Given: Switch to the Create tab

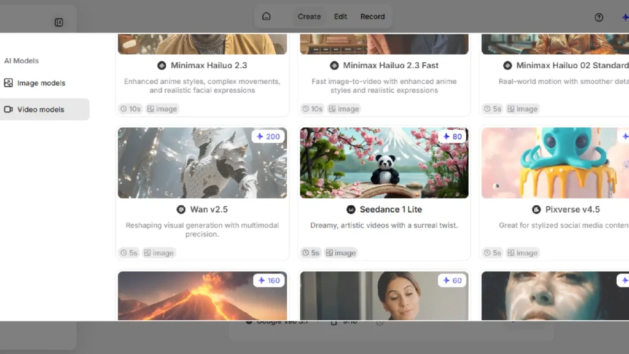Looking at the screenshot, I should pos(309,17).
